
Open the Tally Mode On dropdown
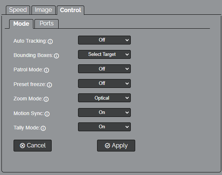click(x=104, y=127)
